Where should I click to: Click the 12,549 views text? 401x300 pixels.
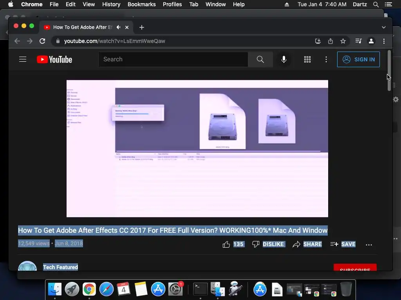pos(34,243)
